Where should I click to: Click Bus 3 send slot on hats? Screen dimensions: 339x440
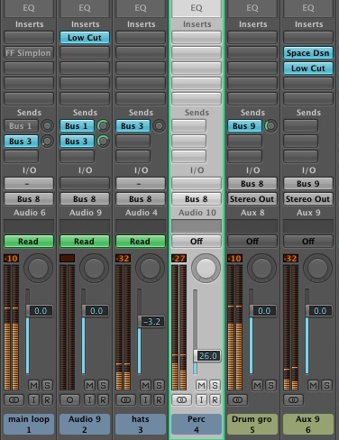133,126
